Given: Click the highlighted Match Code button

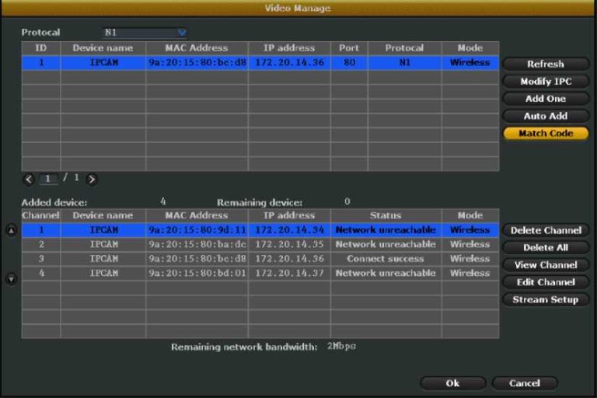Looking at the screenshot, I should point(545,134).
